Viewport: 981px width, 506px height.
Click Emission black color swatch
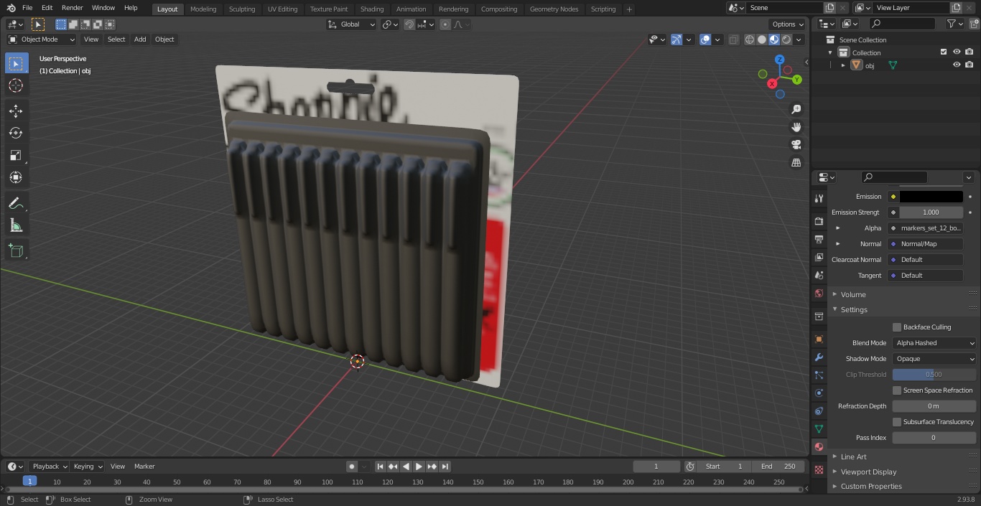pyautogui.click(x=931, y=197)
